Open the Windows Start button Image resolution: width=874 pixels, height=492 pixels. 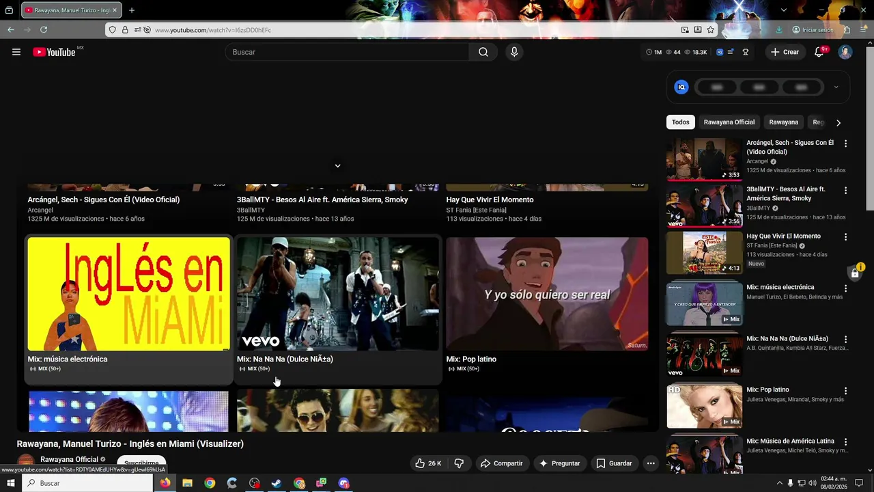click(x=10, y=483)
